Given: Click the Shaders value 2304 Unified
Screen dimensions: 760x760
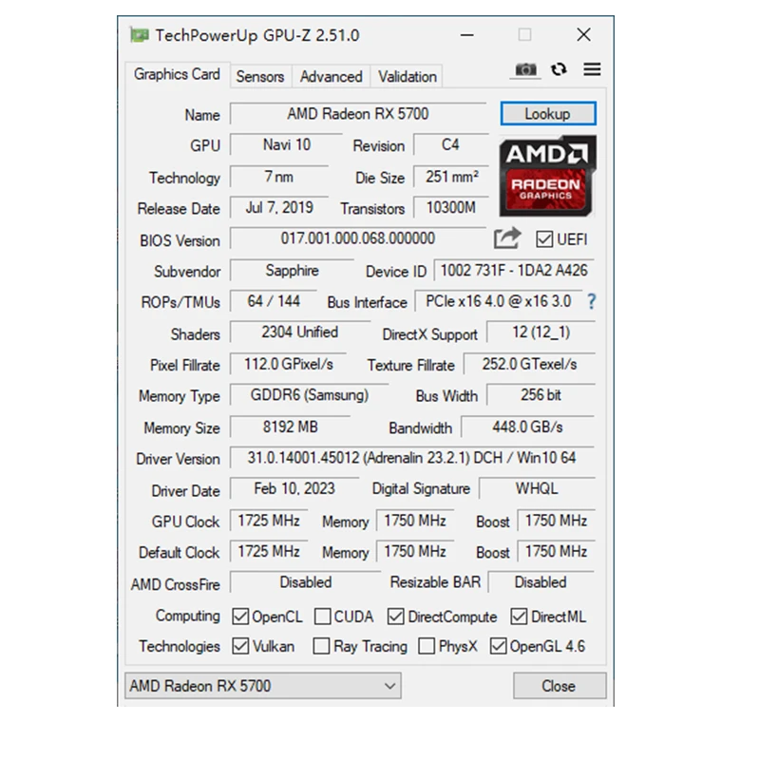Looking at the screenshot, I should (x=300, y=332).
